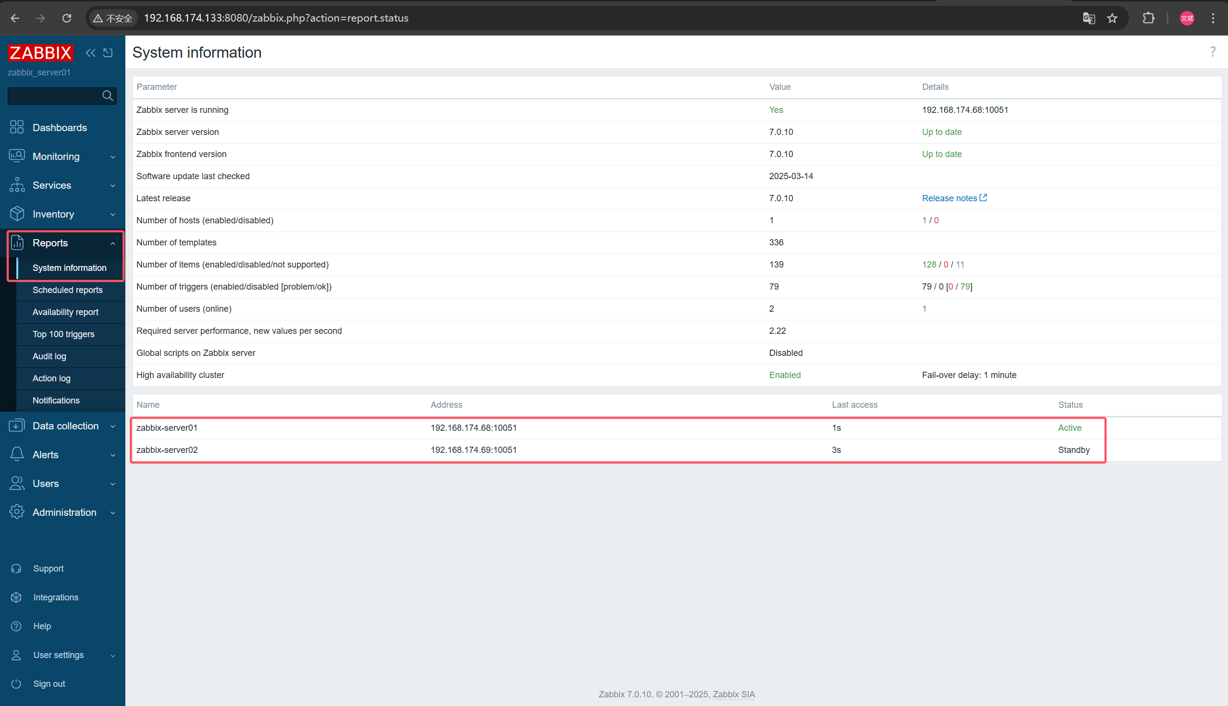Click the Number of templates value 336
The width and height of the screenshot is (1228, 706).
[x=776, y=242]
